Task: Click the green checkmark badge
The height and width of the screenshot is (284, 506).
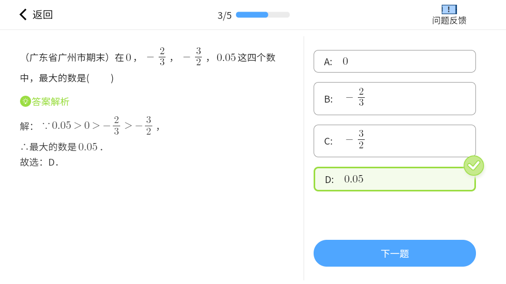Action: (x=473, y=166)
